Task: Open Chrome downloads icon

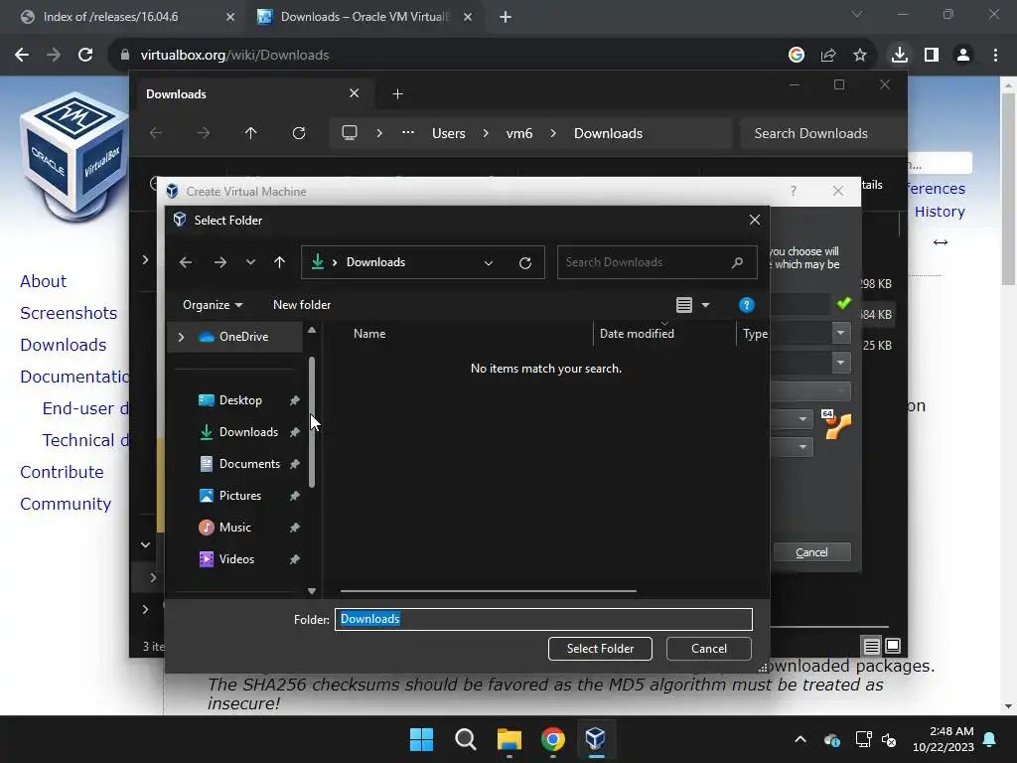Action: click(899, 56)
